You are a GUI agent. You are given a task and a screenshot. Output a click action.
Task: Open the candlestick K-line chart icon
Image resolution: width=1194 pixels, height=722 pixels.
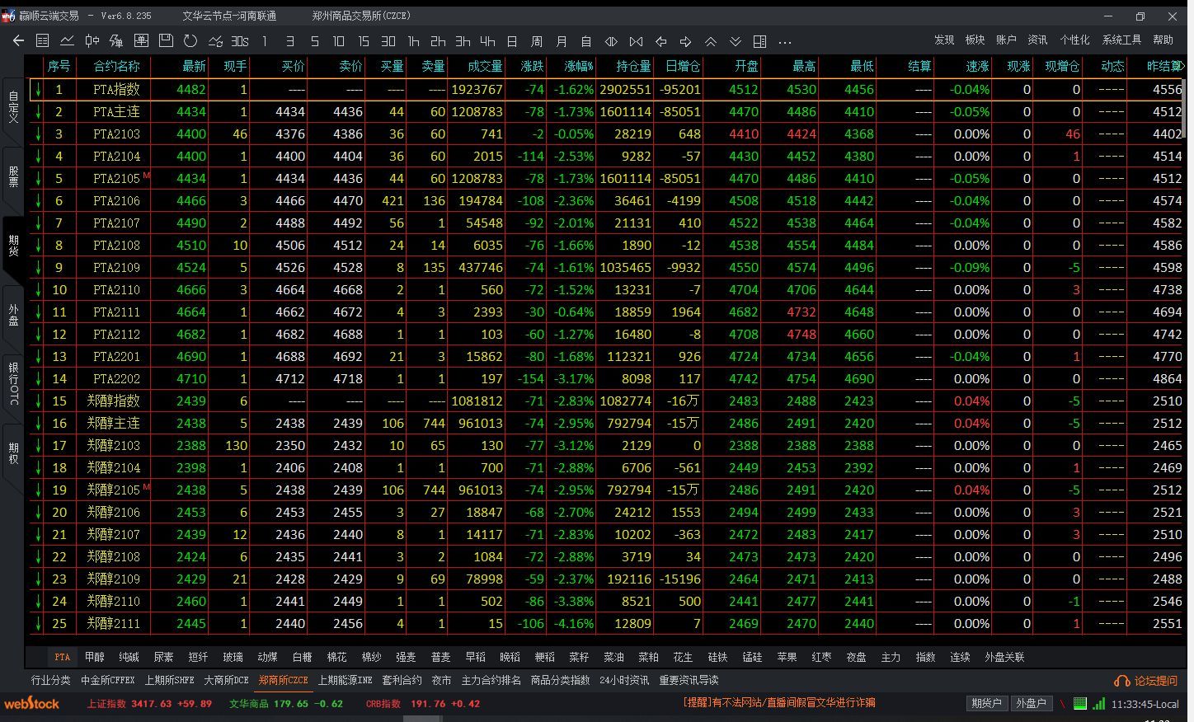click(92, 40)
